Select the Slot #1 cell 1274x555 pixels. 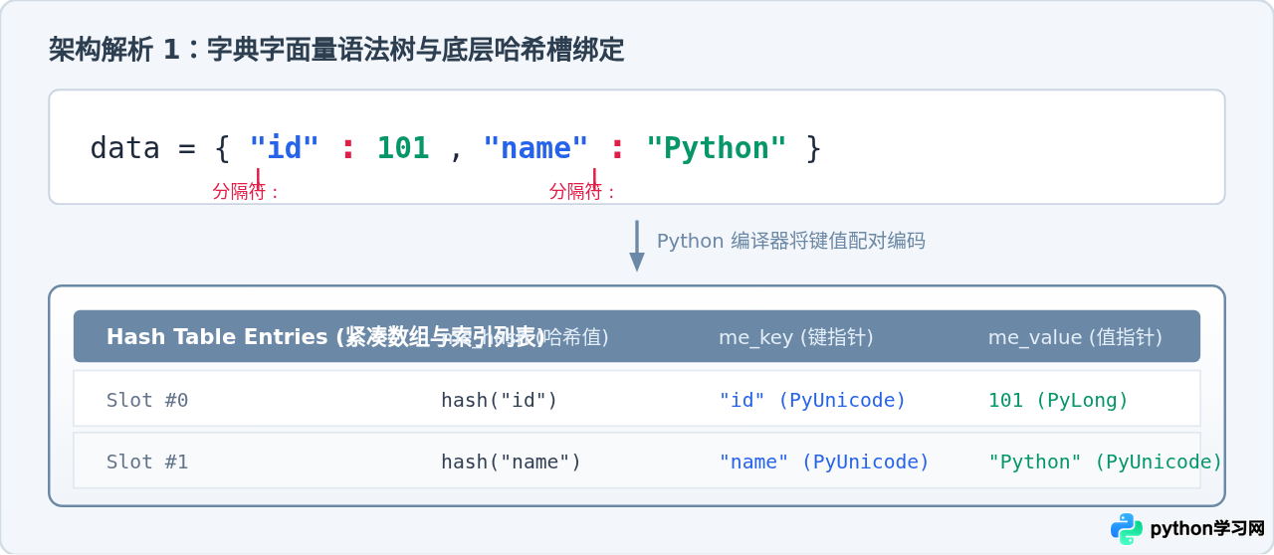(147, 462)
